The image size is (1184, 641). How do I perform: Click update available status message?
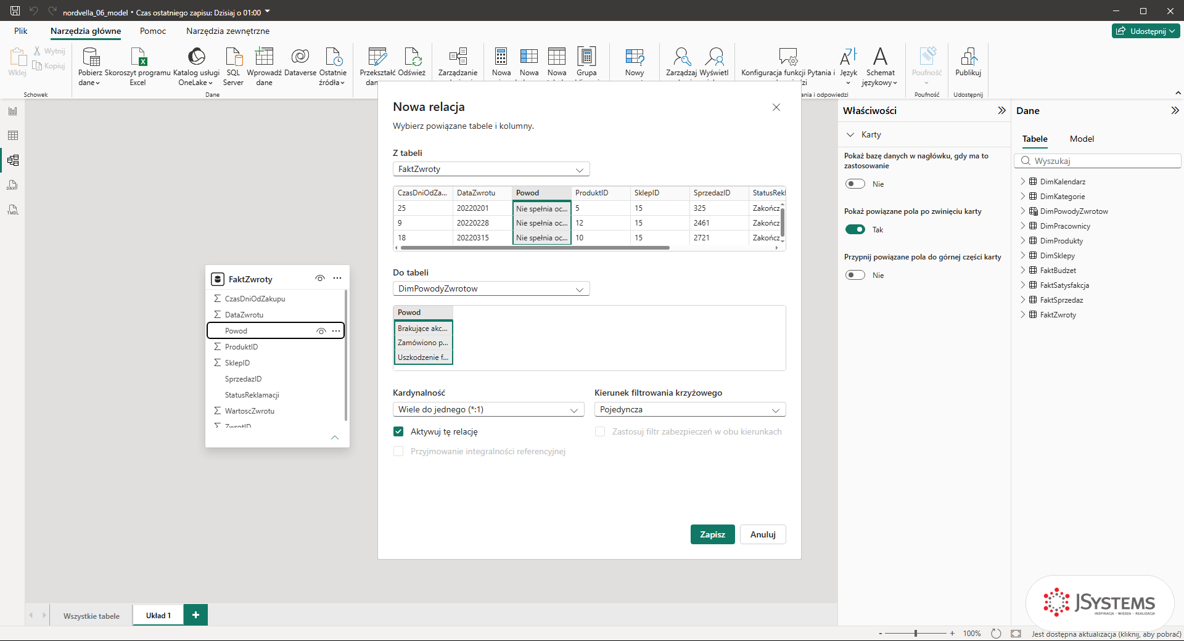[x=1106, y=634]
